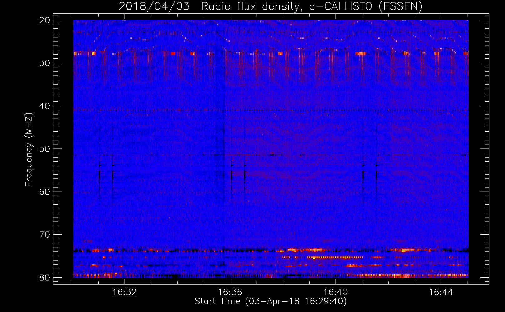Click the 60 frequency tick label
Viewport: 505px width, 312px height.
[x=45, y=192]
